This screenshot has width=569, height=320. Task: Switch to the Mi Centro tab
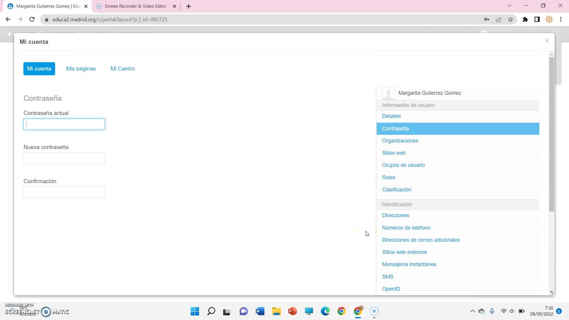click(122, 69)
